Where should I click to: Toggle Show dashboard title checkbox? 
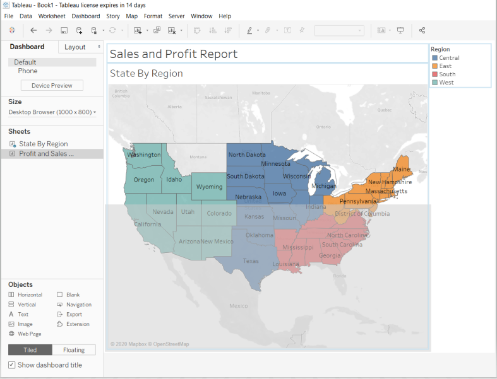tap(12, 364)
